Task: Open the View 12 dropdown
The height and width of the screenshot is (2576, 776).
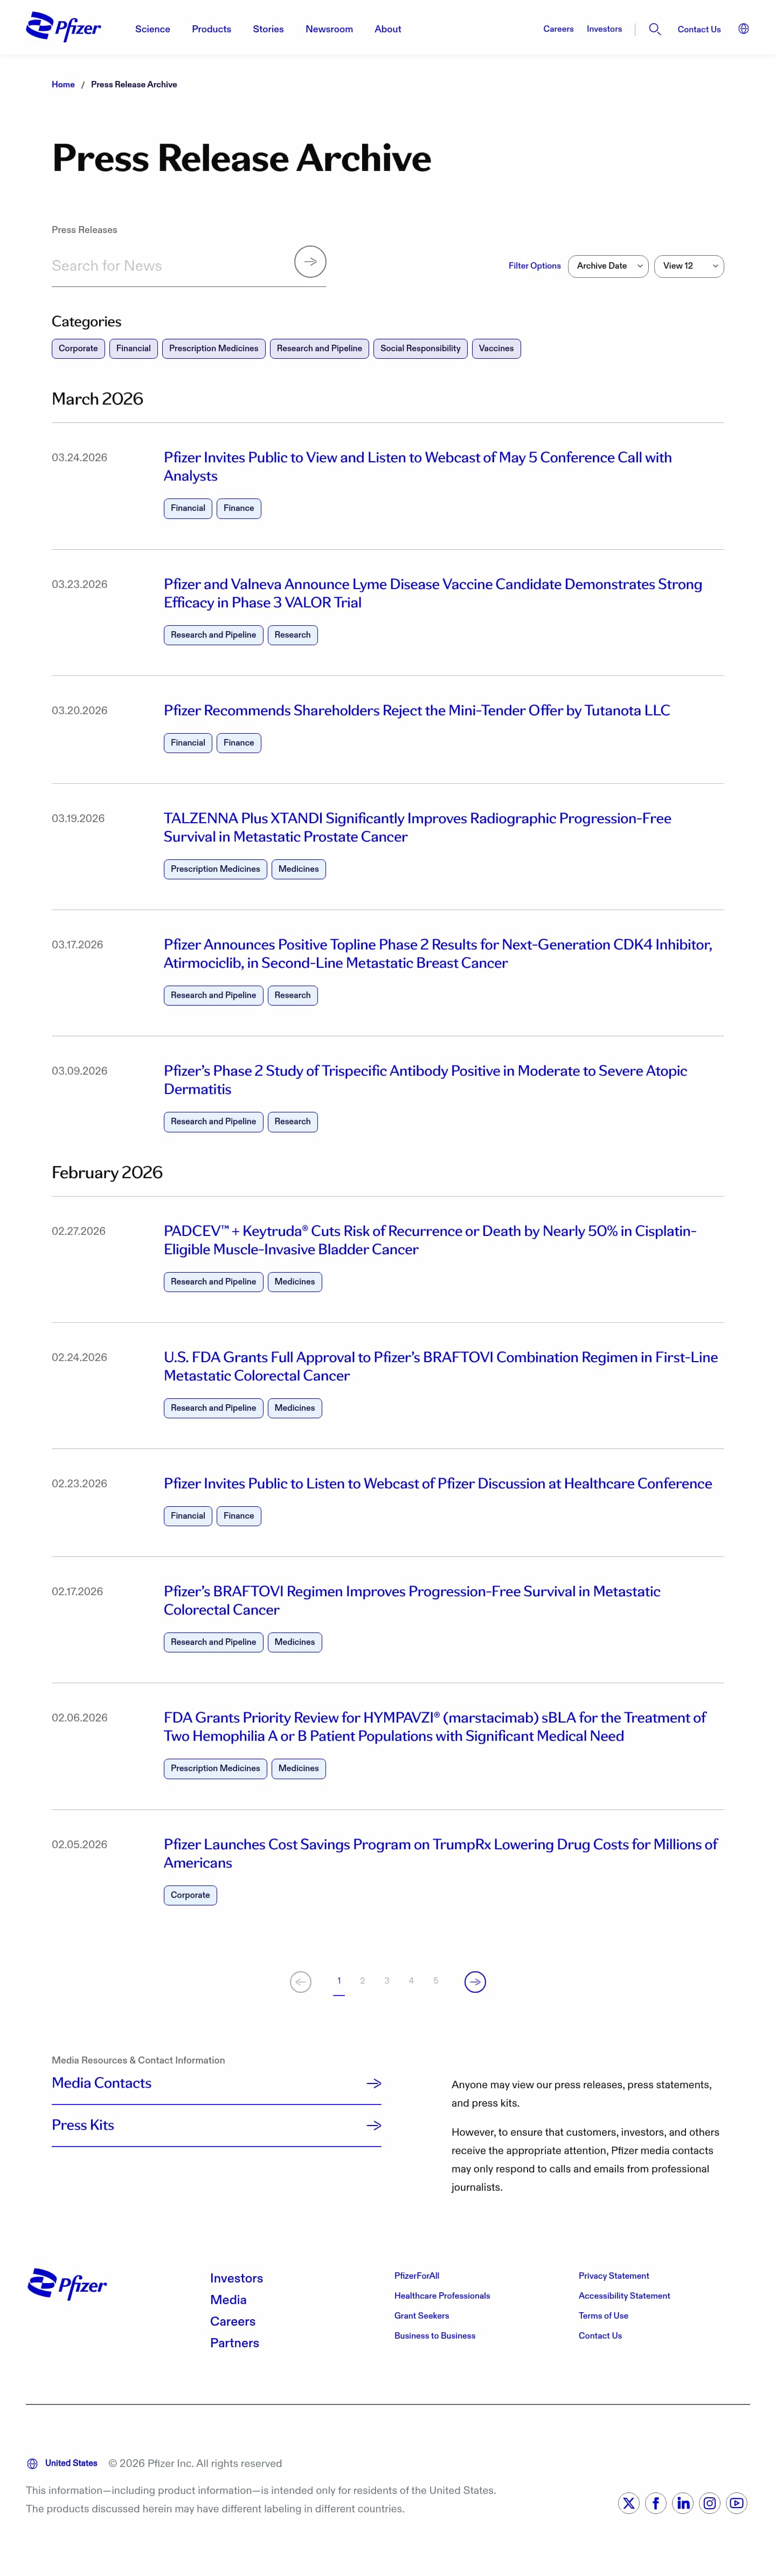Action: (x=688, y=266)
